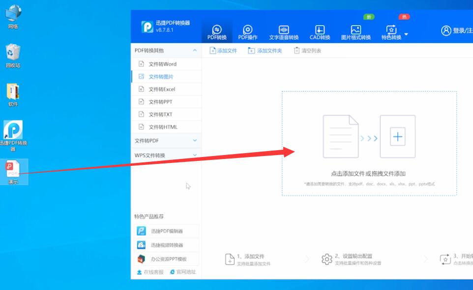Click the v8.7.8.1 version text
Viewport: 473px width, 290px height.
[165, 30]
